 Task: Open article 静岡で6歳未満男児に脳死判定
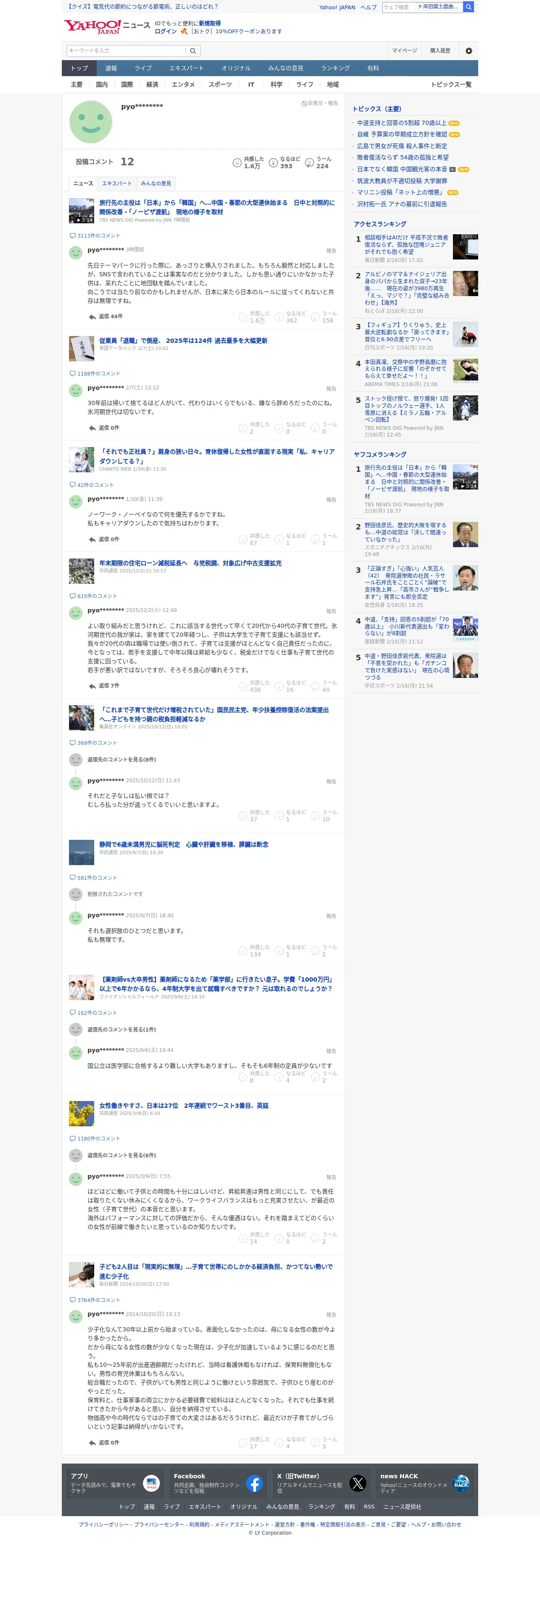tap(183, 845)
